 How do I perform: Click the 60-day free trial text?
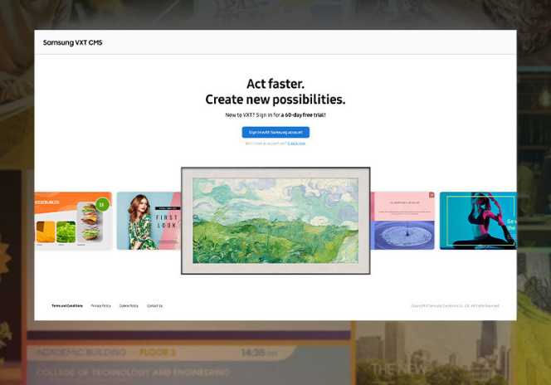303,115
